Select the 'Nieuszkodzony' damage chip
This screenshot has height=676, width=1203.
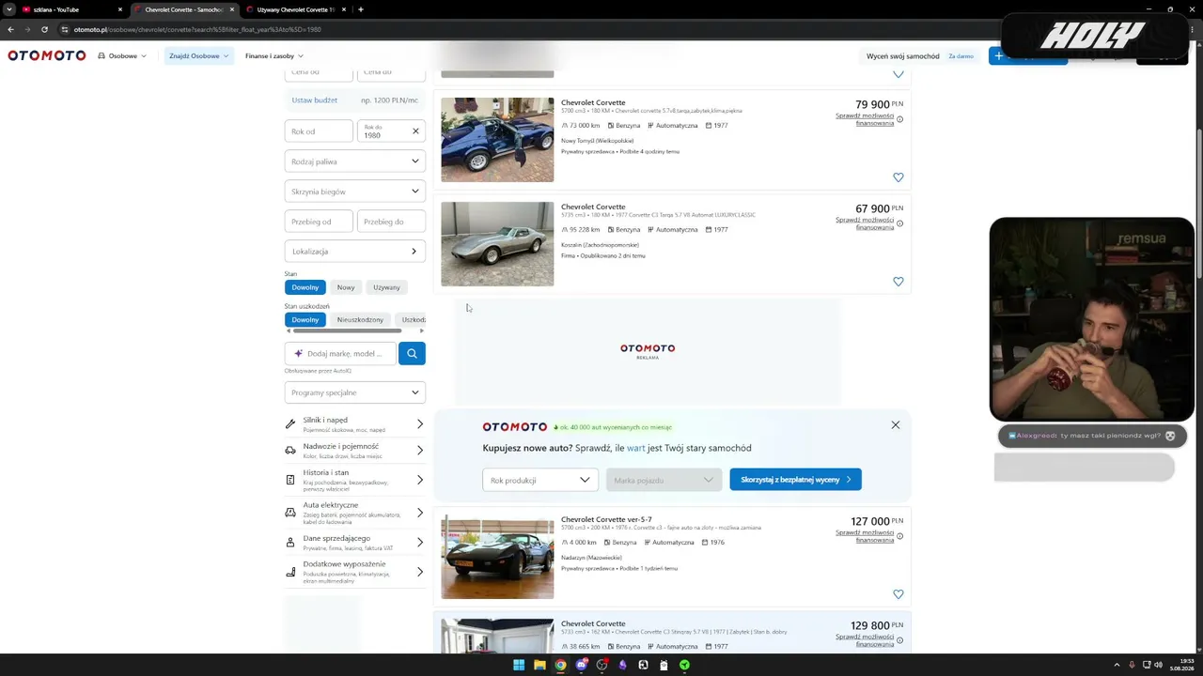360,319
